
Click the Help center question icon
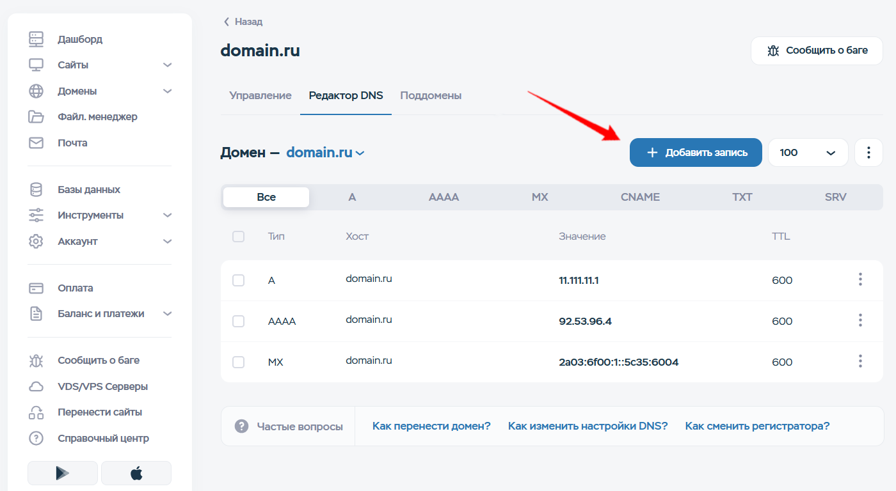36,439
